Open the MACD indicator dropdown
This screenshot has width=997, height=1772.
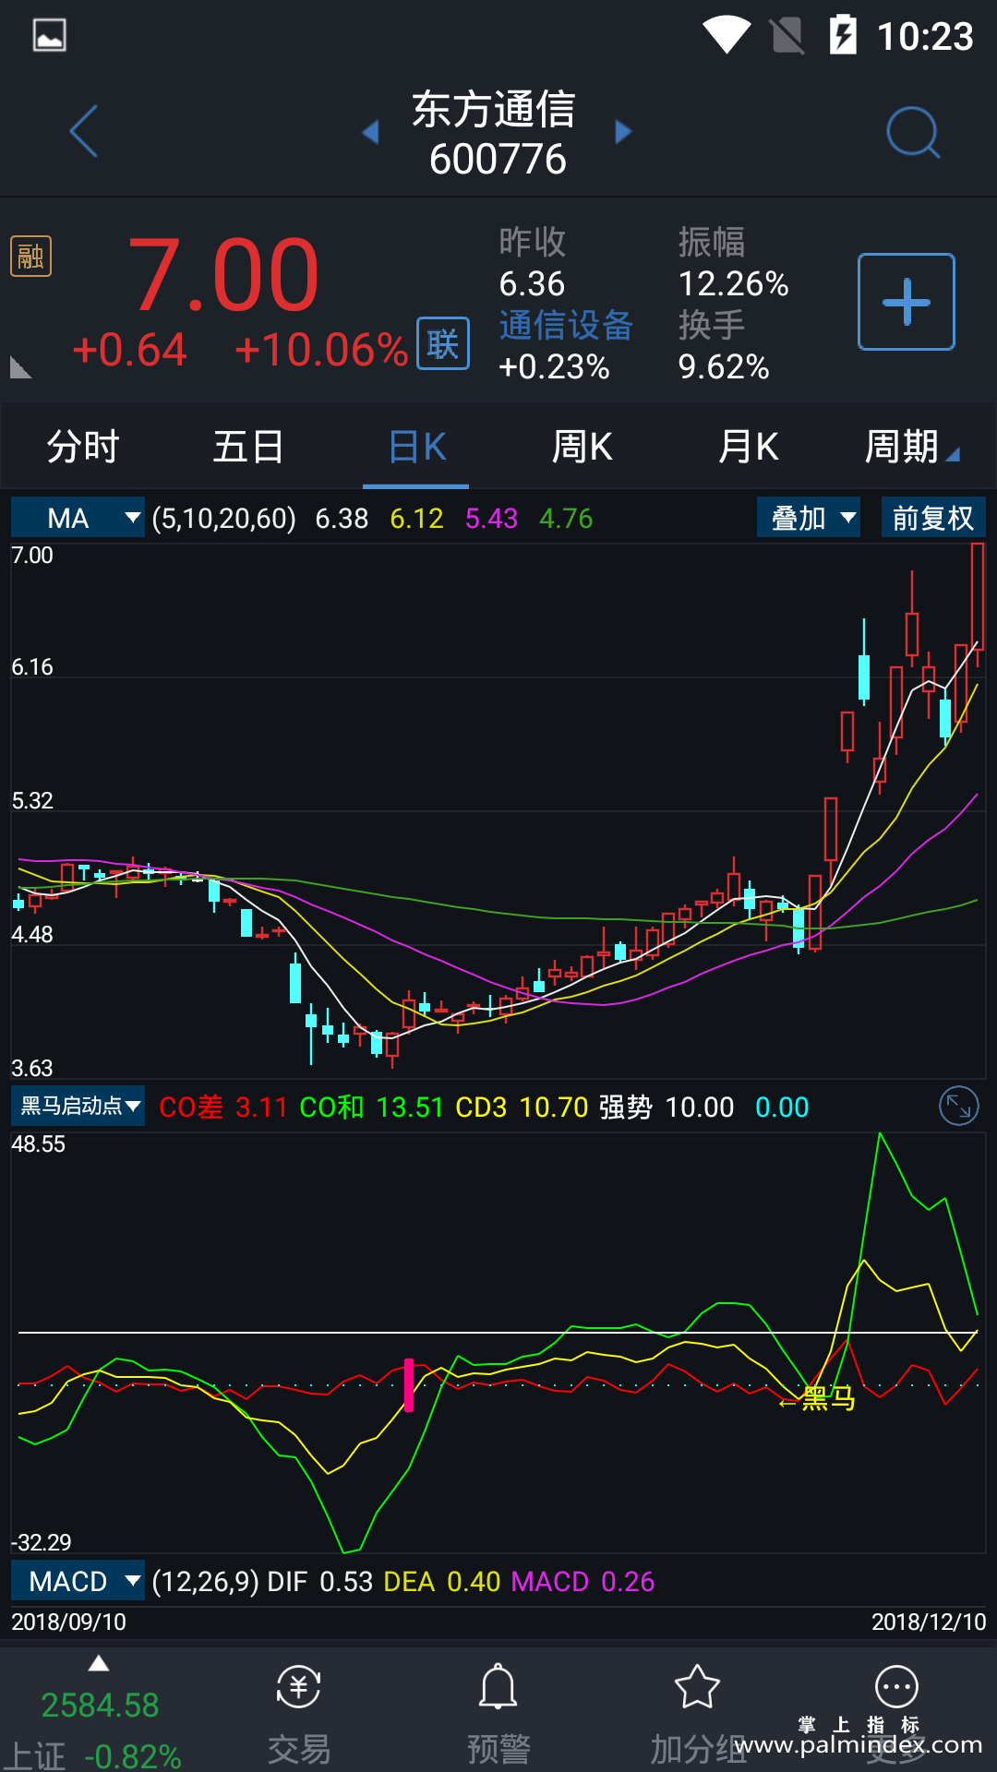[78, 1581]
